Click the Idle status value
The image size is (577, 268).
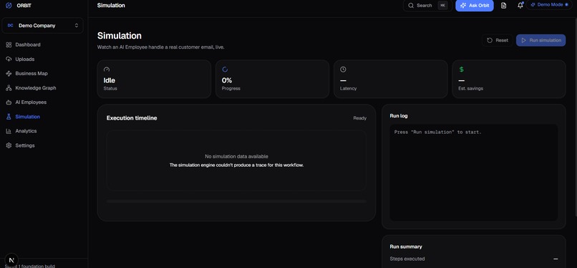pos(110,80)
